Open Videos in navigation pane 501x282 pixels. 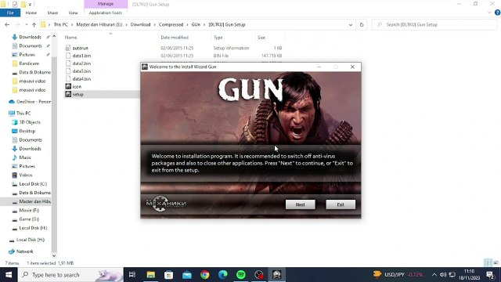(x=26, y=175)
